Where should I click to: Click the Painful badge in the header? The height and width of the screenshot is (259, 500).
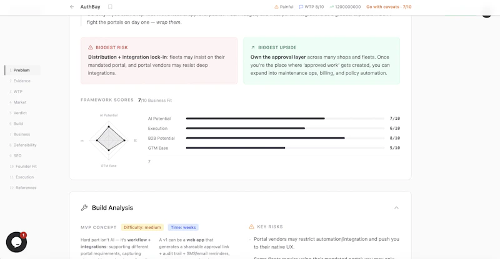(x=284, y=7)
